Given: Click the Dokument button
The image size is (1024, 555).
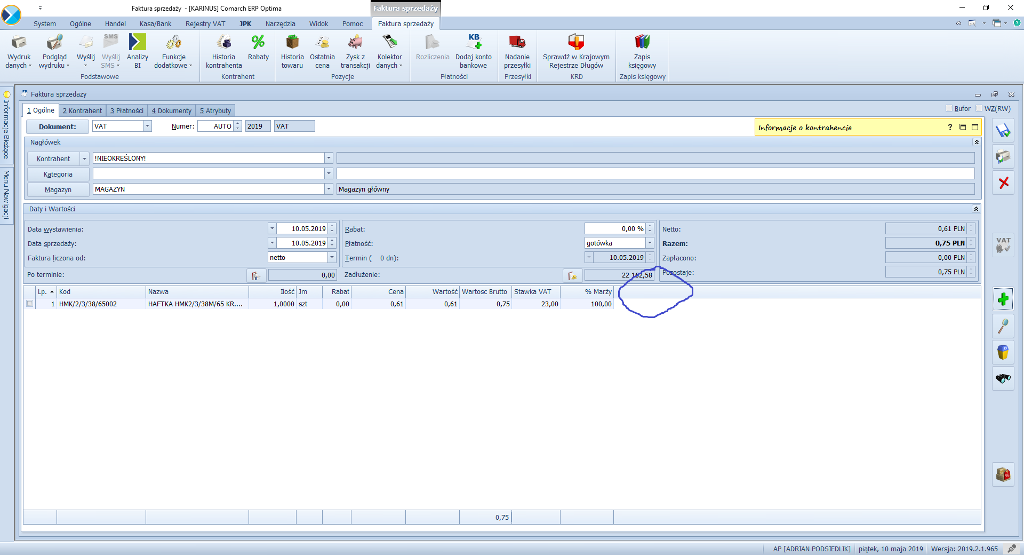Looking at the screenshot, I should 58,126.
